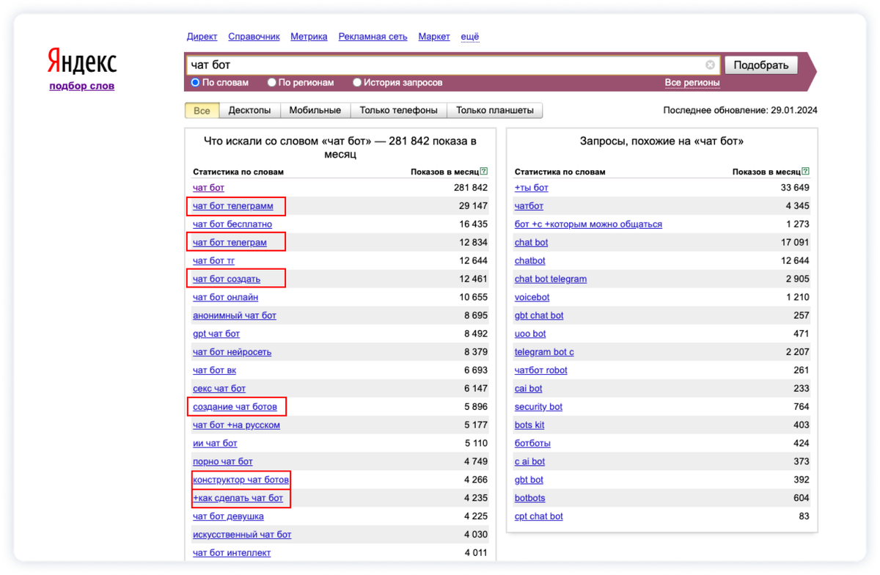Open the 'искусственный чат бот' query
880x575 pixels.
pos(242,535)
